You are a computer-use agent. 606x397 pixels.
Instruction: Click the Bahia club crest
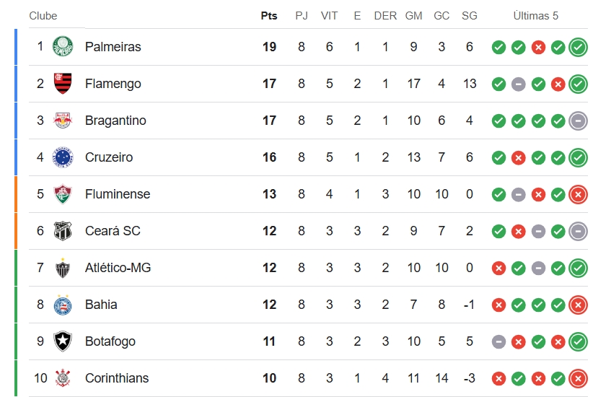(x=63, y=305)
